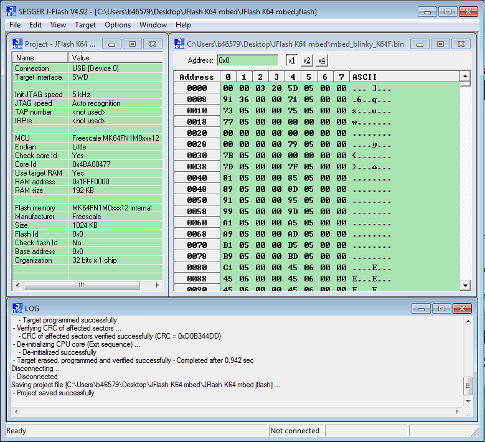Open the Window menu
Viewport: 485px width, 442px height.
153,25
